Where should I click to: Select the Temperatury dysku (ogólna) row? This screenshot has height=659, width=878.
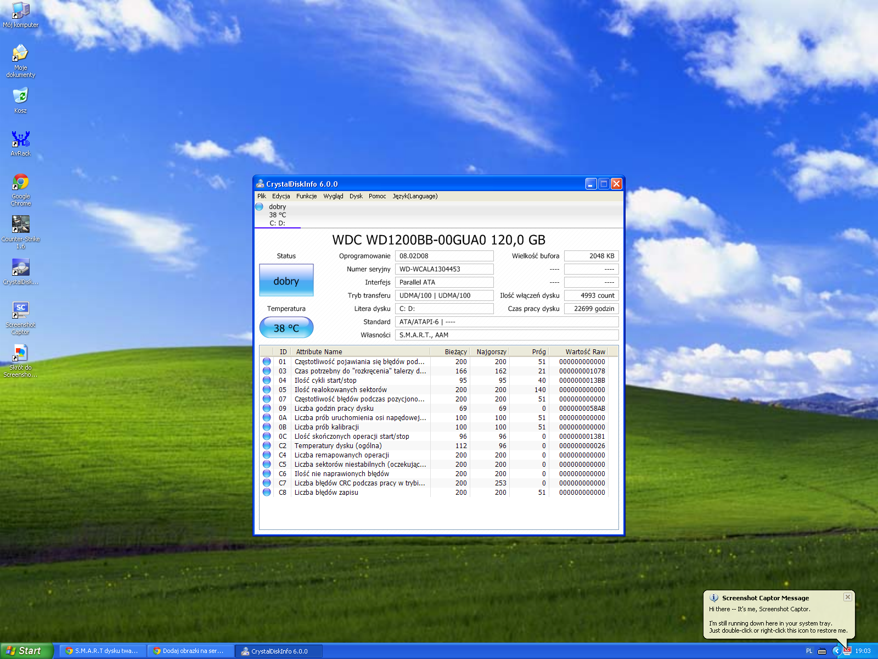click(x=434, y=445)
